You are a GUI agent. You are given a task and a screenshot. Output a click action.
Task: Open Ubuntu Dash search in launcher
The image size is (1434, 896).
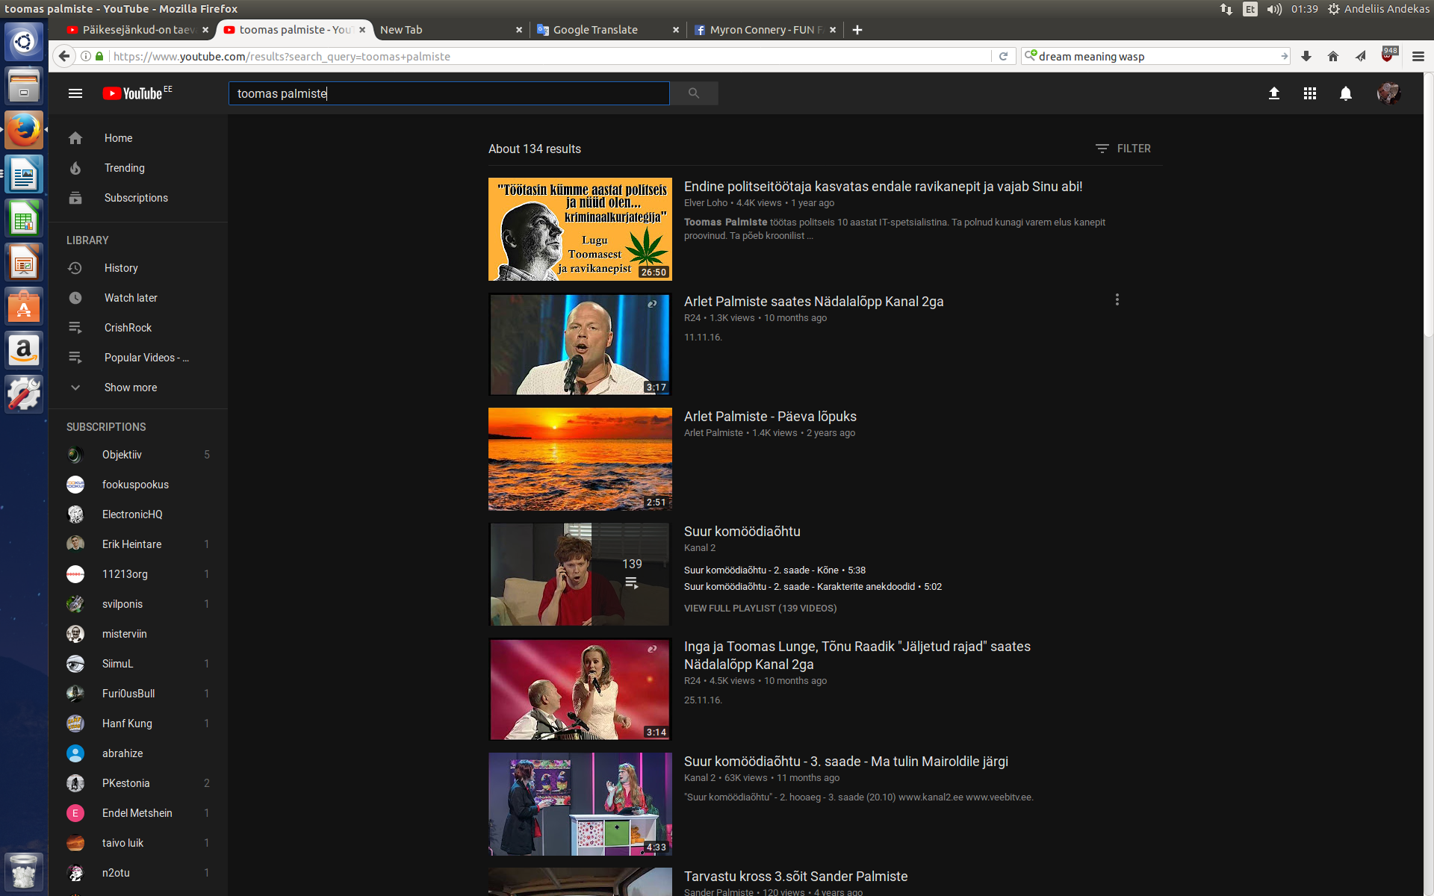coord(24,42)
